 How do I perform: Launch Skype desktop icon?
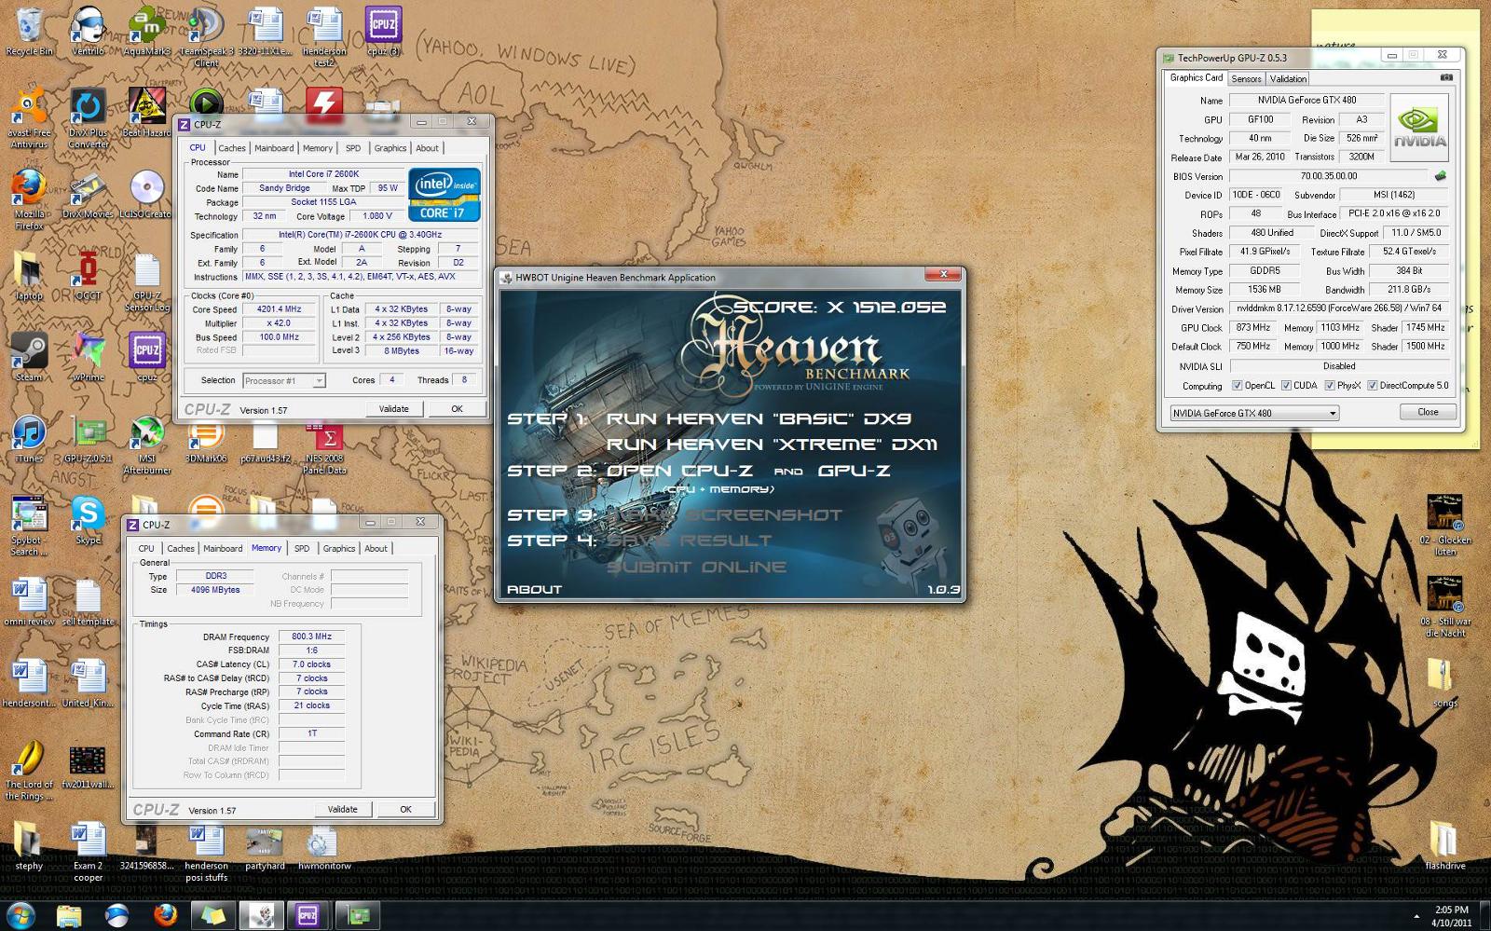coord(88,520)
